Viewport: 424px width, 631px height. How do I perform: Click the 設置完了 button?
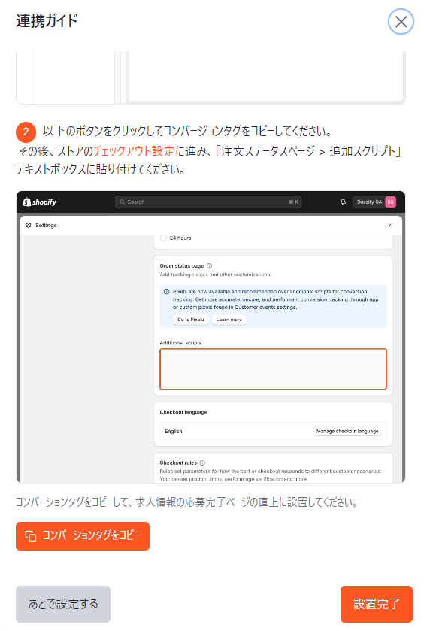click(x=377, y=604)
